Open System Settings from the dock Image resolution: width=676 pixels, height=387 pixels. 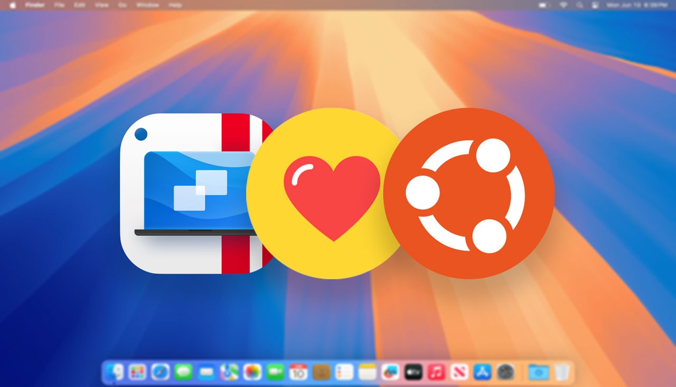tap(505, 372)
